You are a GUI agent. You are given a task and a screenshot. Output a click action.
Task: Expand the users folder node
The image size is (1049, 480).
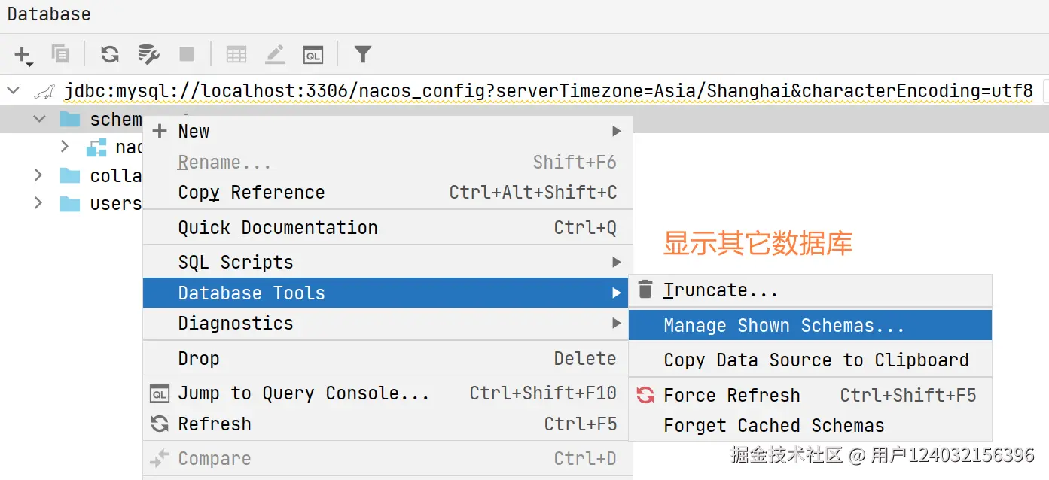[x=38, y=204]
